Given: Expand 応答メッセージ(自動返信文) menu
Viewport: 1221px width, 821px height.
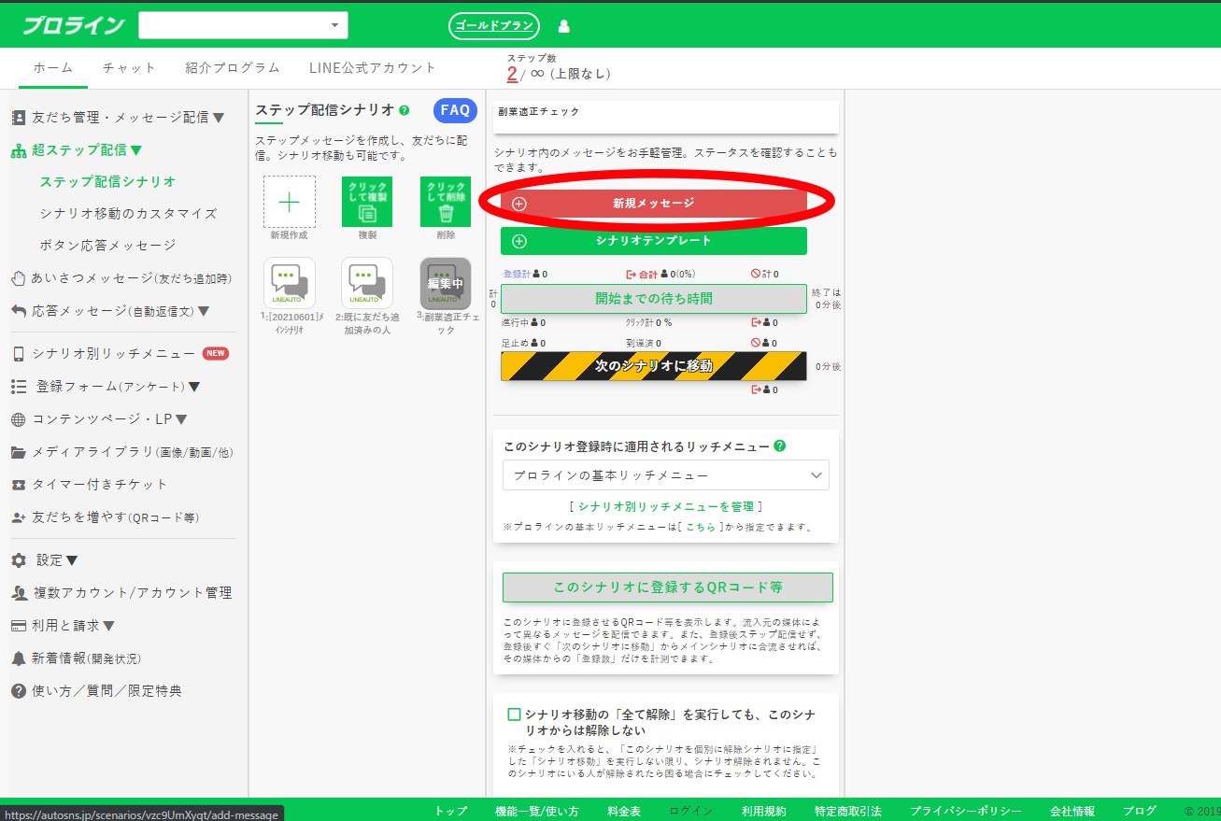Looking at the screenshot, I should [121, 311].
